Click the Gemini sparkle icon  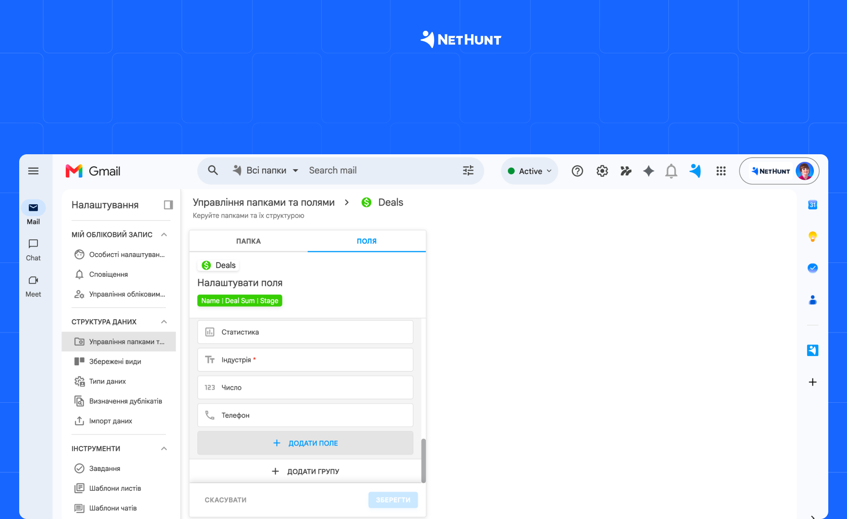pos(649,171)
